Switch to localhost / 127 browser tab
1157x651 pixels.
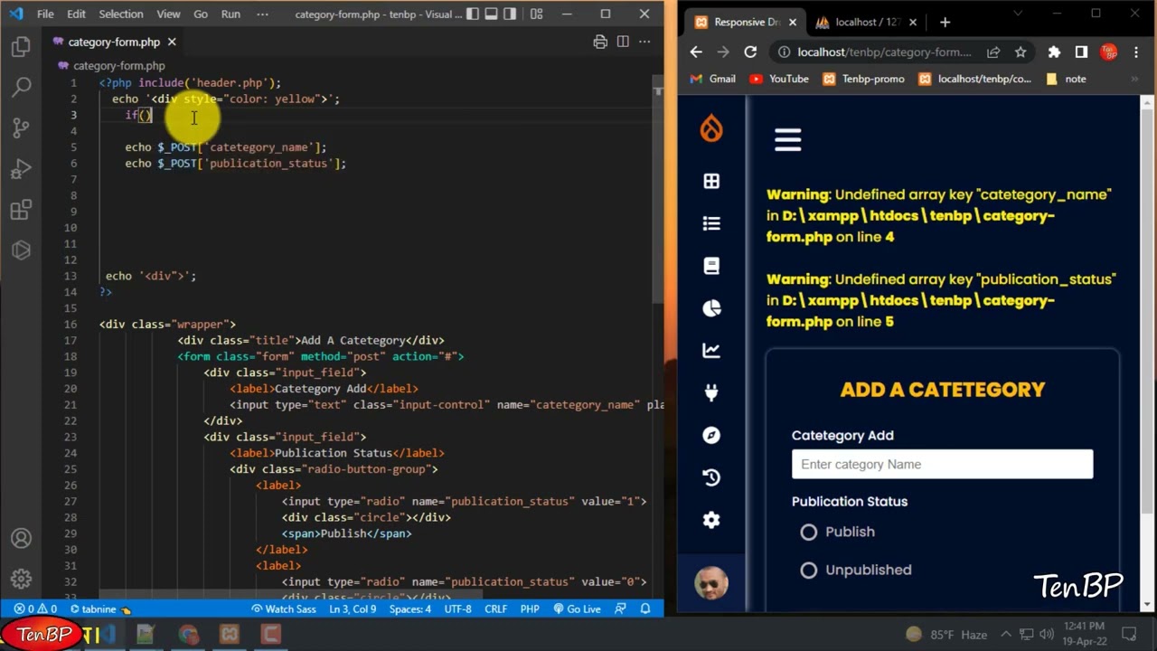pos(864,22)
